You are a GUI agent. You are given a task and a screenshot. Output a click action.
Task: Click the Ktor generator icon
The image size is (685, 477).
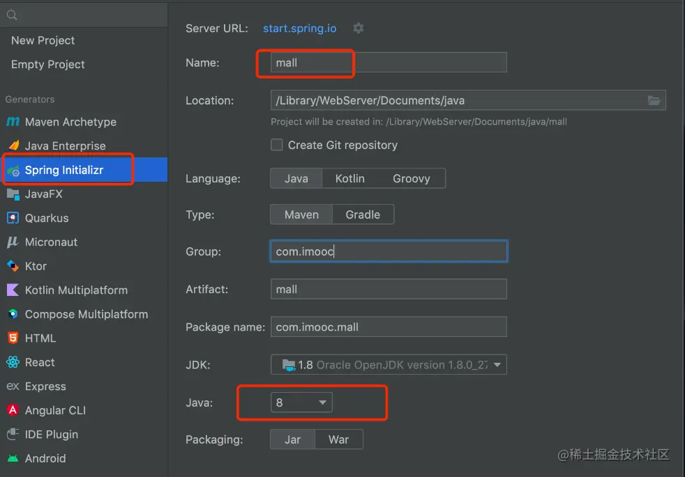(13, 266)
